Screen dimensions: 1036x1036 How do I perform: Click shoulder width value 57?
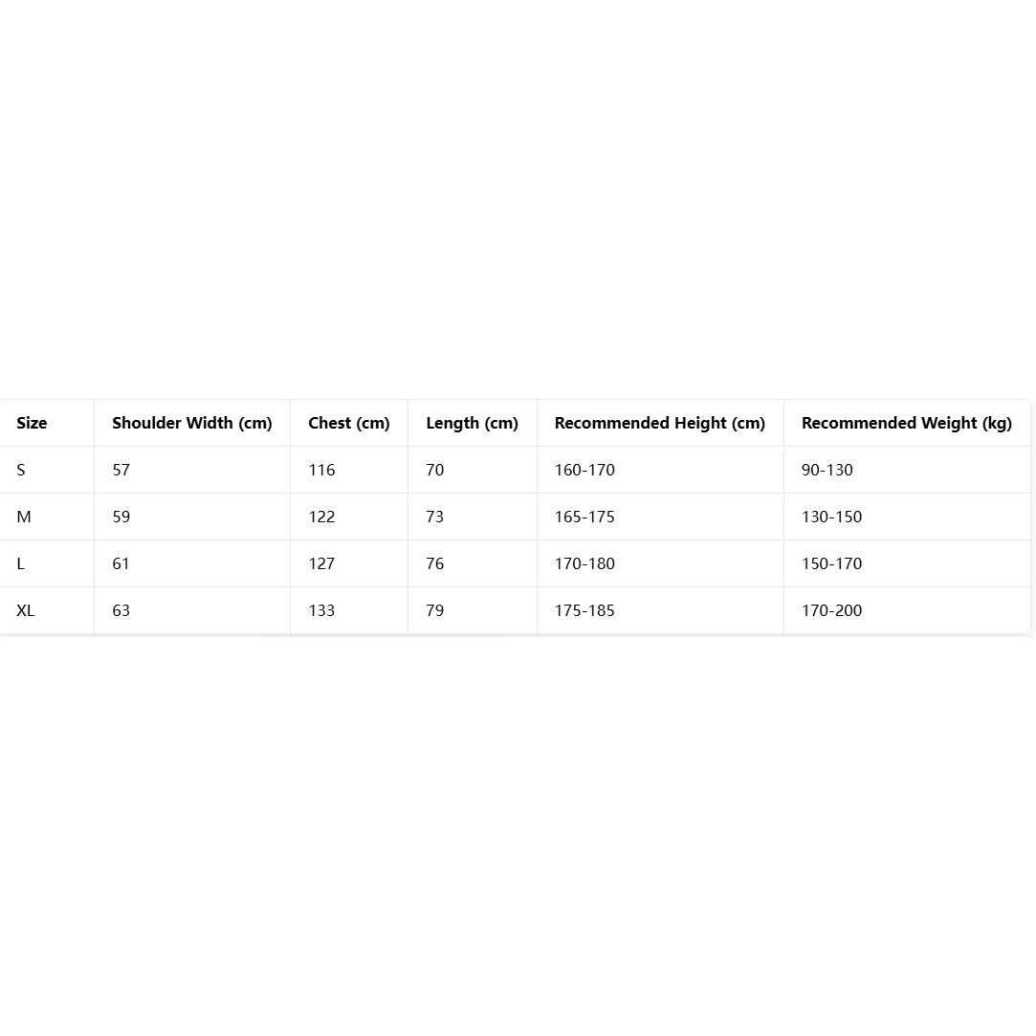click(x=121, y=470)
